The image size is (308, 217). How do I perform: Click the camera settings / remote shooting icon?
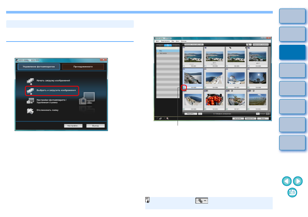point(30,101)
